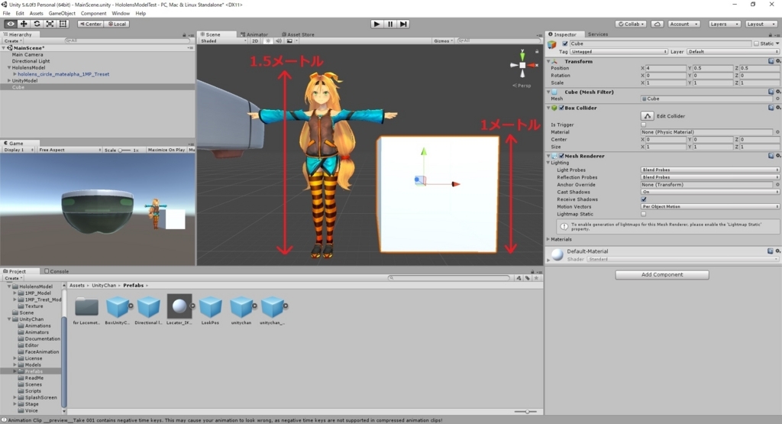This screenshot has width=782, height=424.
Task: Click the Step frame button
Action: click(403, 24)
